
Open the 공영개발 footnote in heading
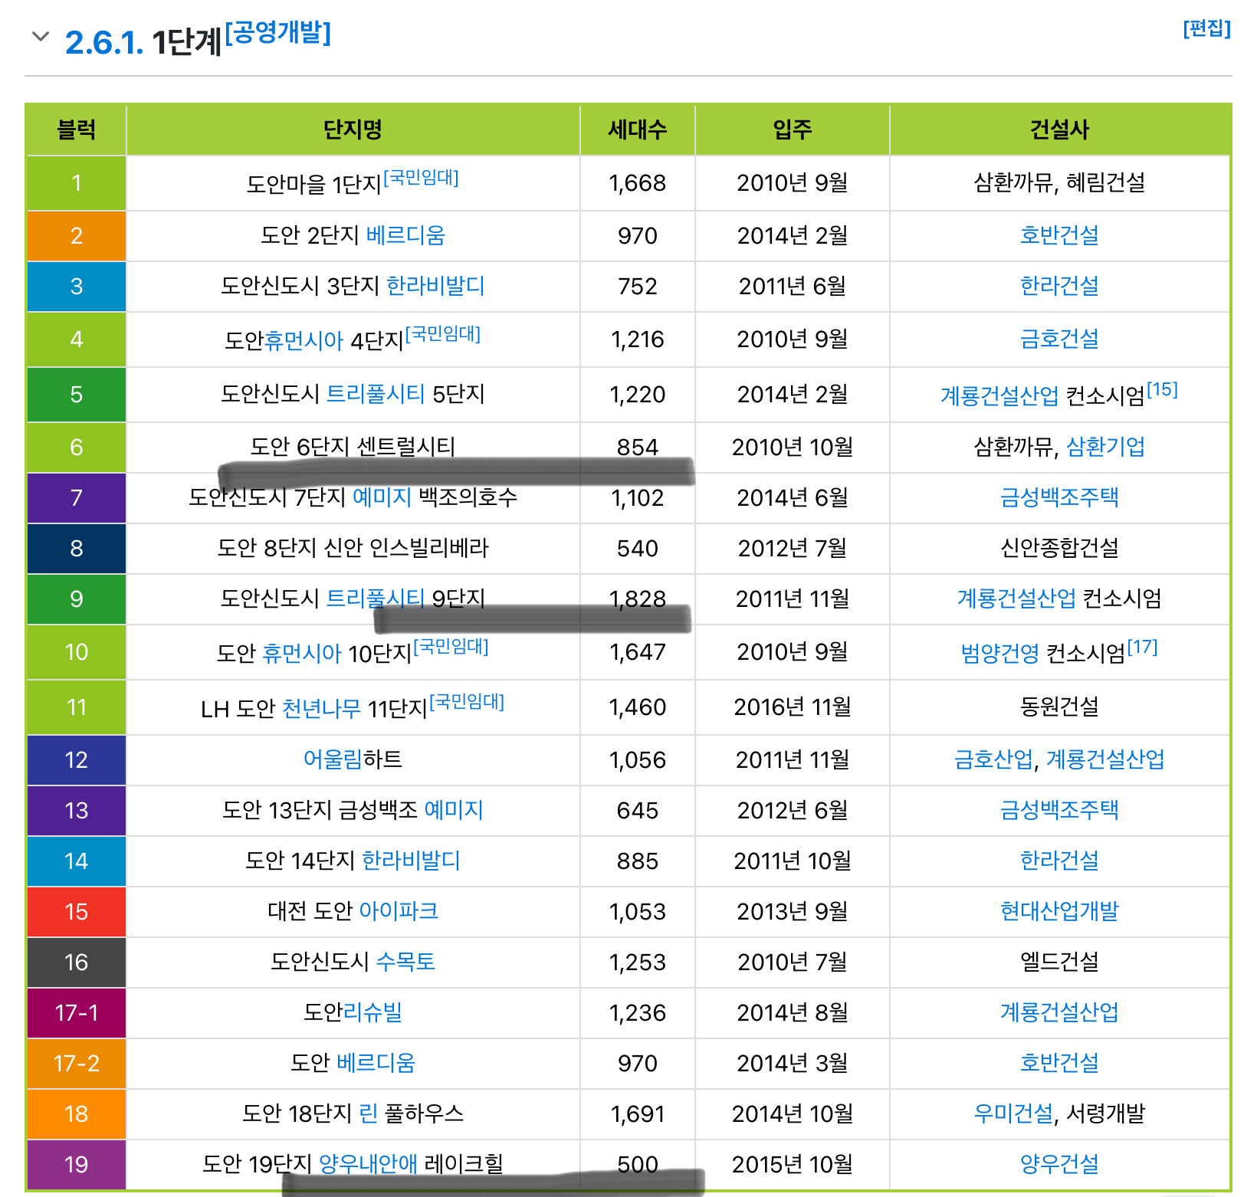pos(278,32)
